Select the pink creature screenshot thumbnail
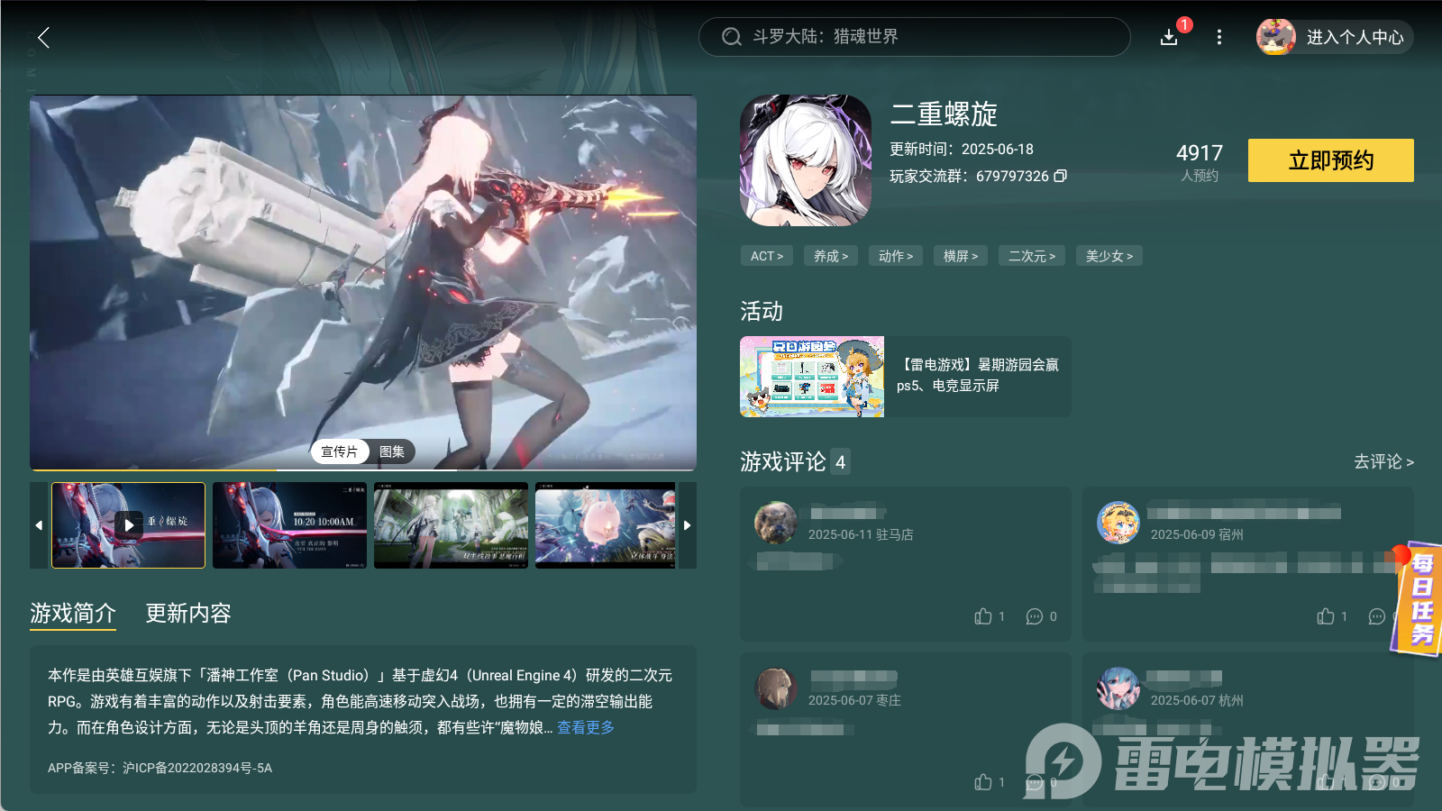Image resolution: width=1442 pixels, height=811 pixels. [606, 525]
